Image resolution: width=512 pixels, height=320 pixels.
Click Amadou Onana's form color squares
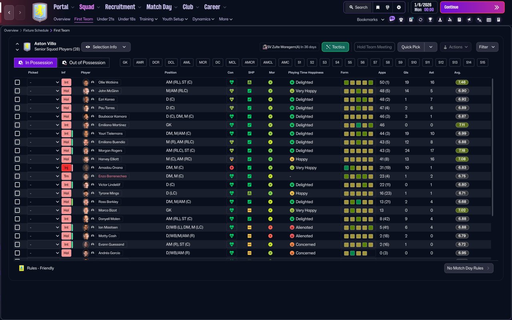pos(358,168)
